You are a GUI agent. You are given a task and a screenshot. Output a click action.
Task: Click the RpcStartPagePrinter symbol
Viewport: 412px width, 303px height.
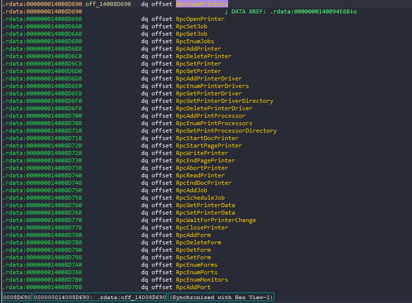point(209,146)
